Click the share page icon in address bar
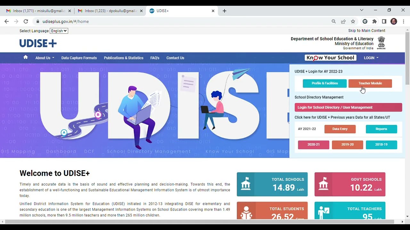The image size is (410, 230). 343,21
